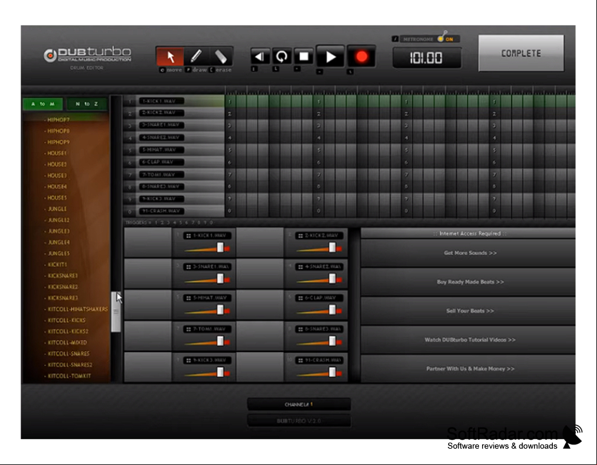597x465 pixels.
Task: Trigger the 5-HIHAT.WAV drum pad
Action: click(148, 304)
